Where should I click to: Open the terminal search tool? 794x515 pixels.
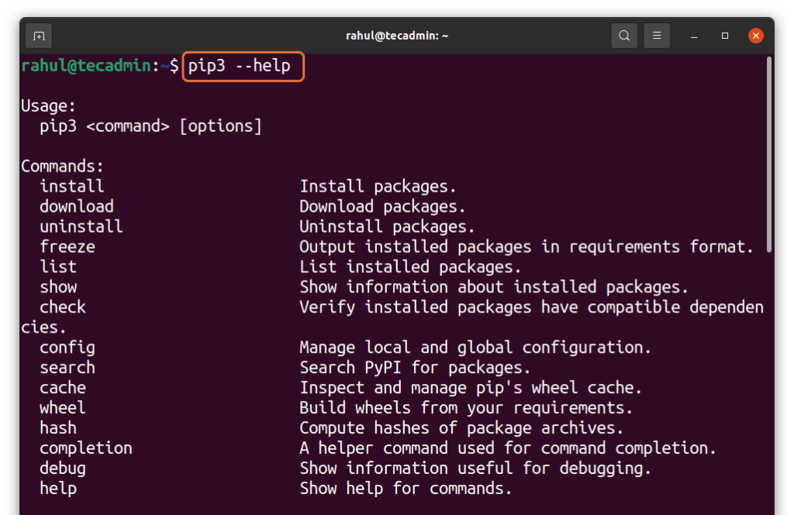click(624, 36)
